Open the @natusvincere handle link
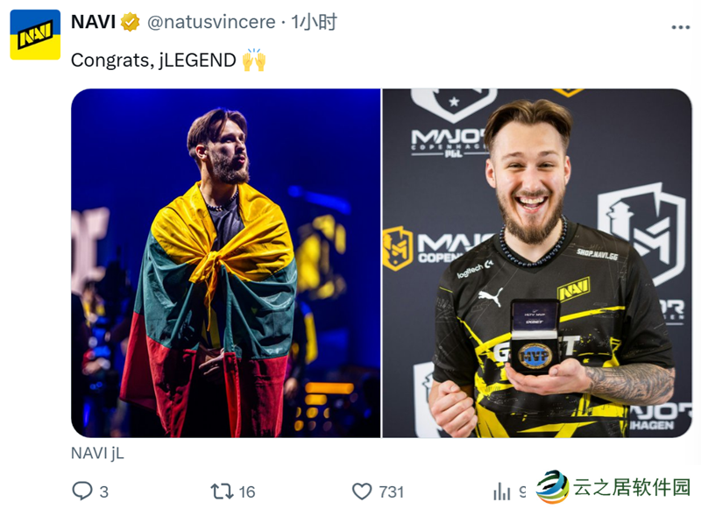The width and height of the screenshot is (701, 509). [211, 23]
